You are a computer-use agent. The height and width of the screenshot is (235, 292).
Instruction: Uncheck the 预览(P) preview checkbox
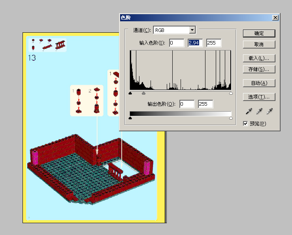245,123
